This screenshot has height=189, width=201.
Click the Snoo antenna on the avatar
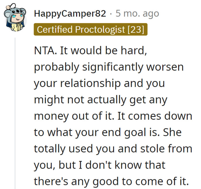pos(11,6)
